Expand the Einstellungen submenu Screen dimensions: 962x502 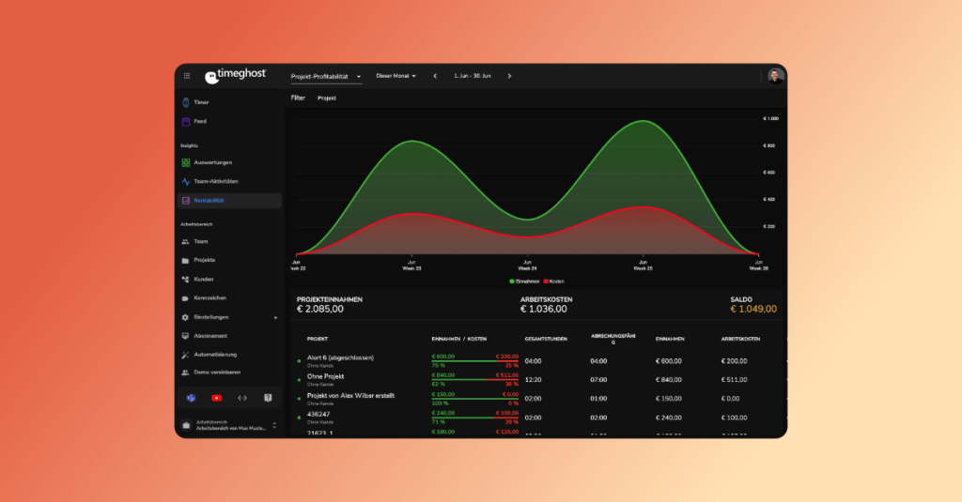pos(275,317)
